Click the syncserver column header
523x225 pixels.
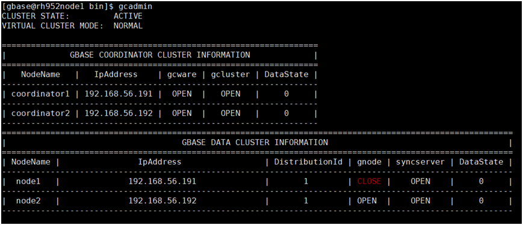coord(420,162)
